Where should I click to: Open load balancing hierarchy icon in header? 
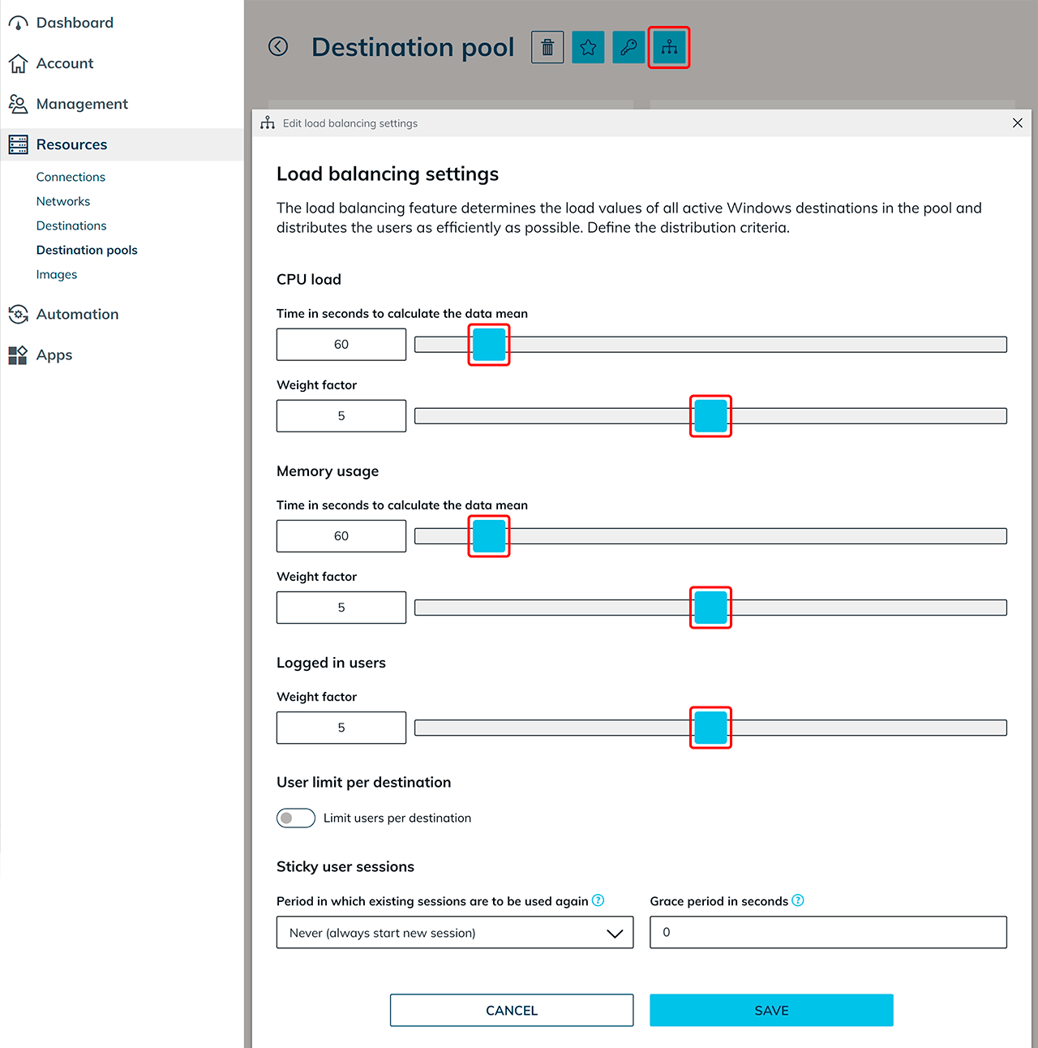[669, 48]
